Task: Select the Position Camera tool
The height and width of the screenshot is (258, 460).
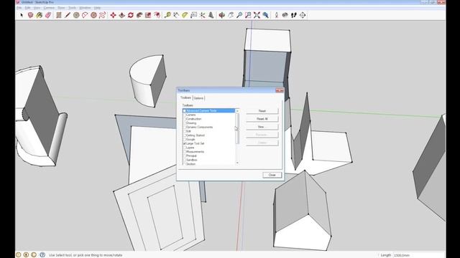Action: point(276,15)
